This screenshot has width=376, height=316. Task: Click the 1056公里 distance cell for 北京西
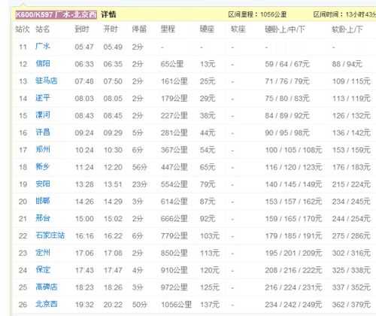176,305
